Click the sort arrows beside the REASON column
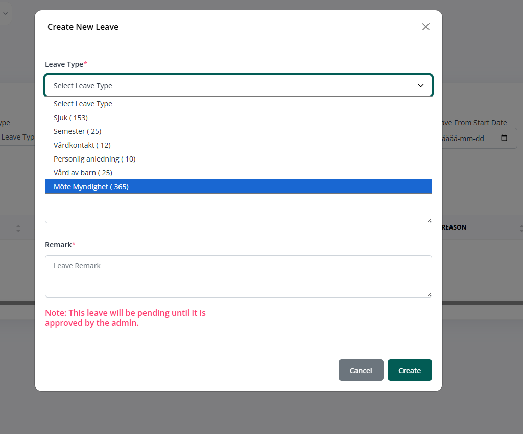523x434 pixels. [x=520, y=228]
